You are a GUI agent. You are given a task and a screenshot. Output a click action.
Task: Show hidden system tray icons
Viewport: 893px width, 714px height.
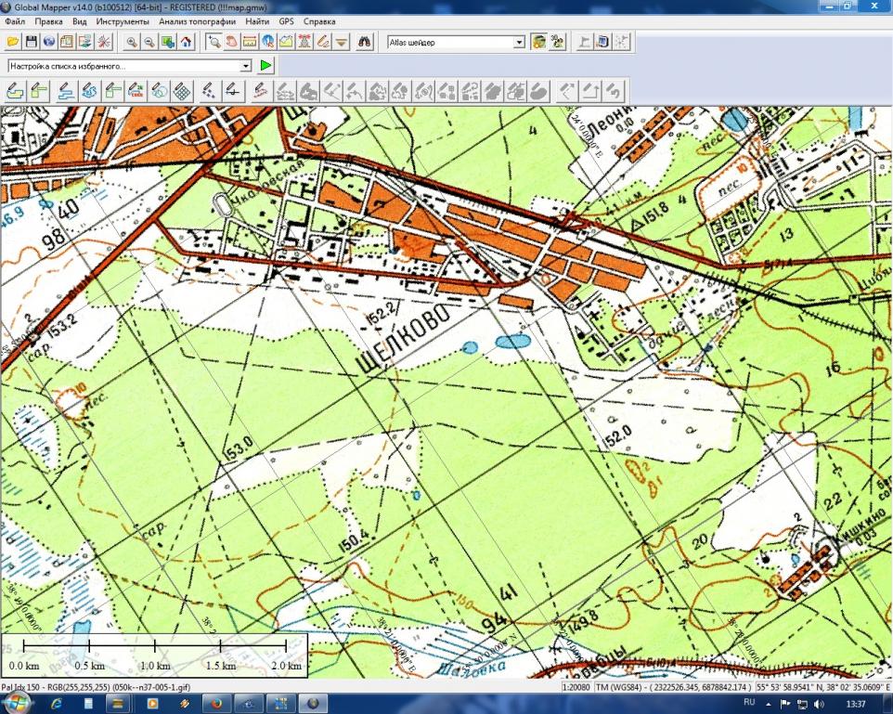(768, 705)
